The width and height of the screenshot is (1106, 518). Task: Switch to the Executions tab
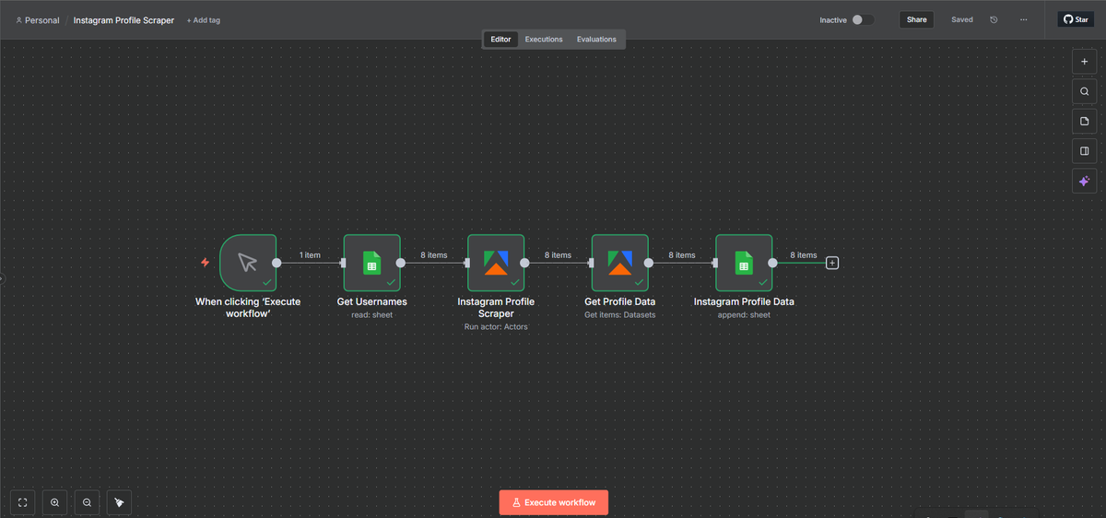544,40
